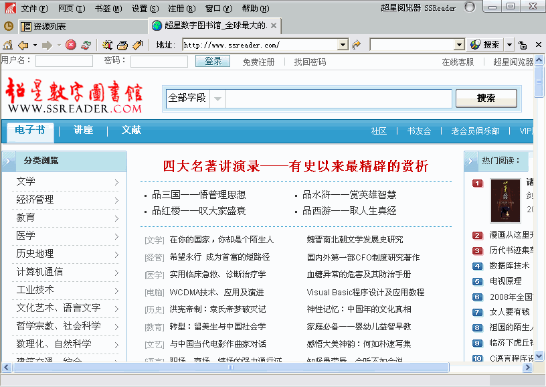Image resolution: width=546 pixels, height=387 pixels.
Task: Open the toolbar search box dropdown
Action: tap(460, 45)
